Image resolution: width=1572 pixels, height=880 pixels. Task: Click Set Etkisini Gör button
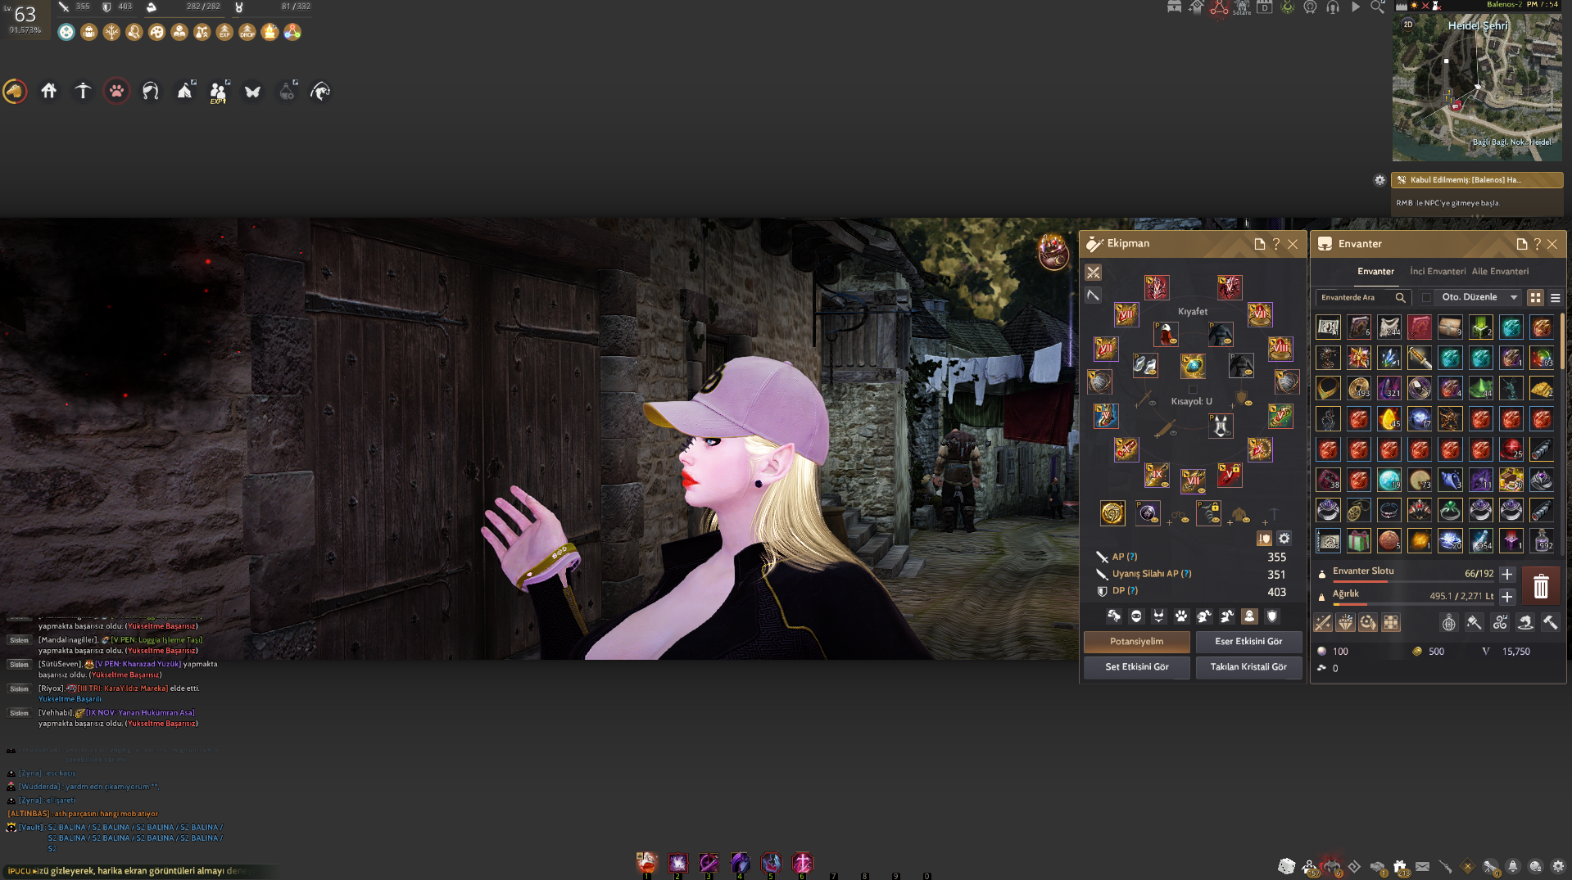point(1137,667)
